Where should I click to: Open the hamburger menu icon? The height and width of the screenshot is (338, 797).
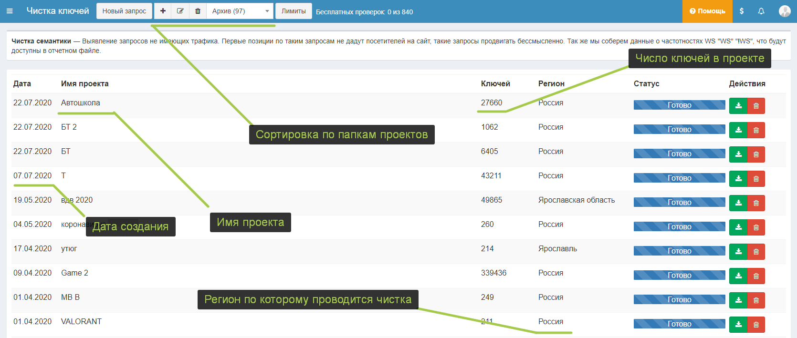pyautogui.click(x=10, y=11)
